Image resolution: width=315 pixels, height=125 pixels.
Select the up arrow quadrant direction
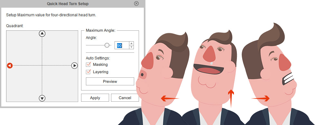[42, 34]
